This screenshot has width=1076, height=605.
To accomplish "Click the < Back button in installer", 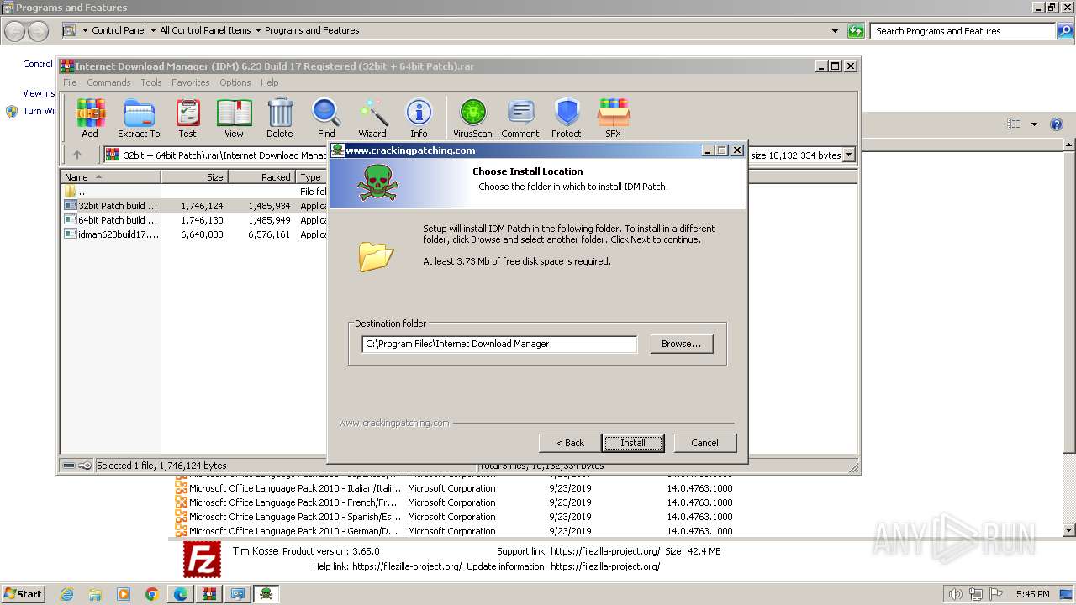I will point(570,443).
